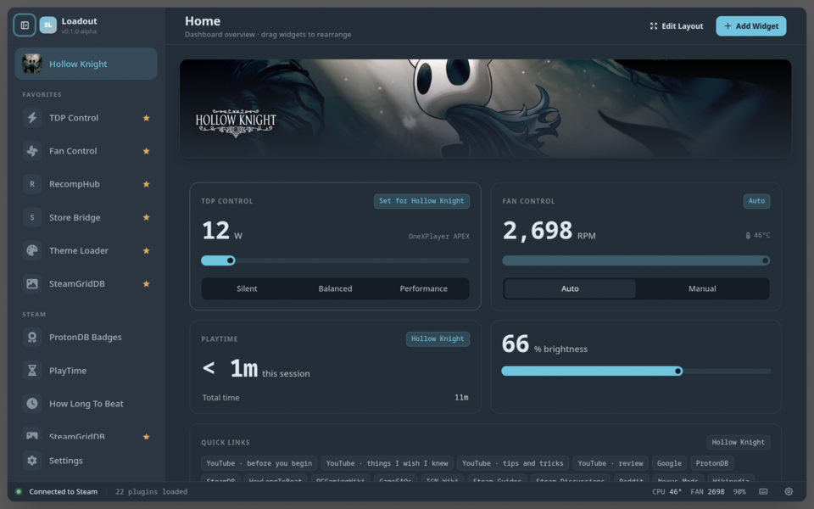Select Auto fan mode
814x509 pixels.
[x=570, y=288]
